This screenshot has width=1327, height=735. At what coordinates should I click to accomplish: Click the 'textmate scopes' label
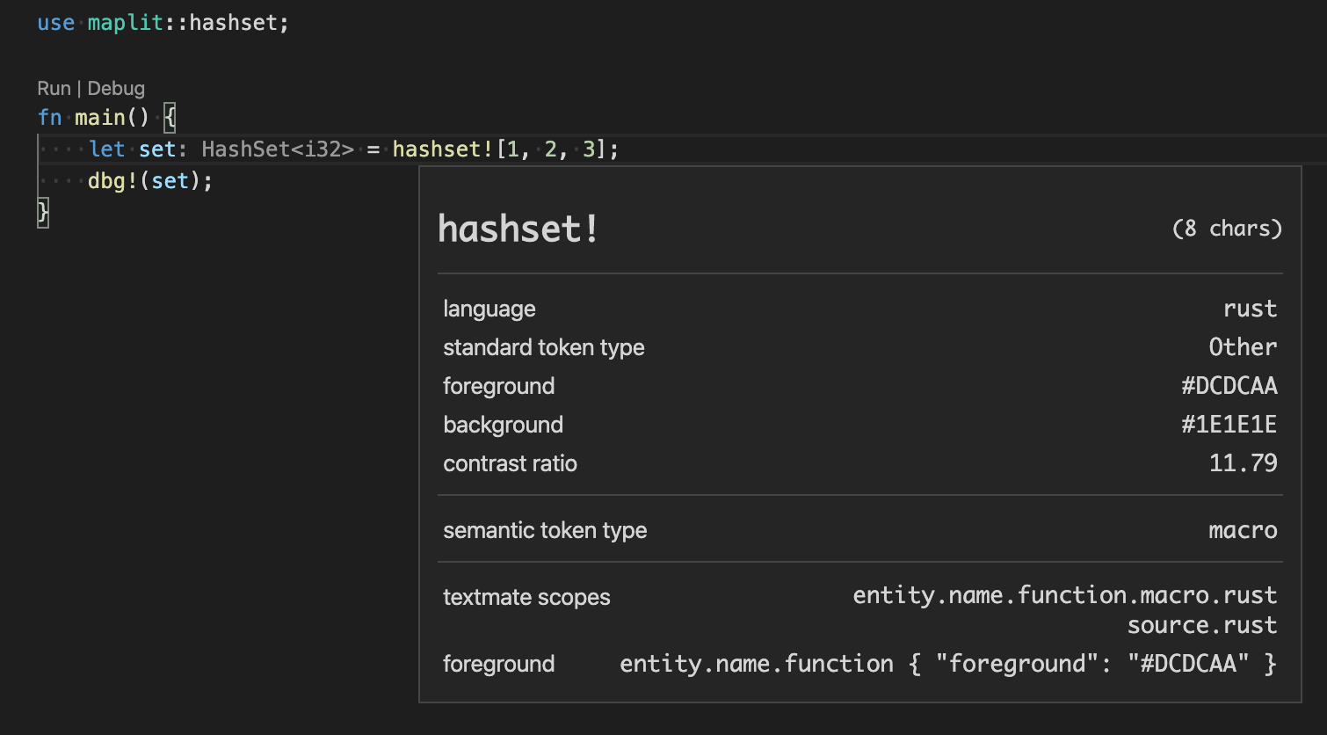526,597
